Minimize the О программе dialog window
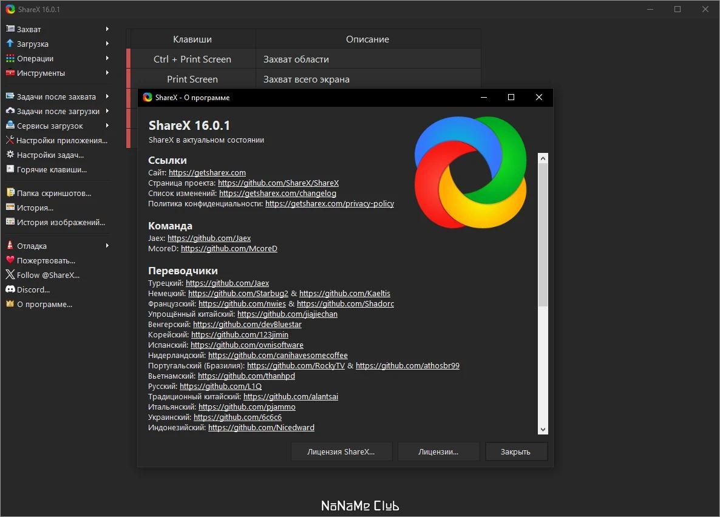 pyautogui.click(x=483, y=97)
